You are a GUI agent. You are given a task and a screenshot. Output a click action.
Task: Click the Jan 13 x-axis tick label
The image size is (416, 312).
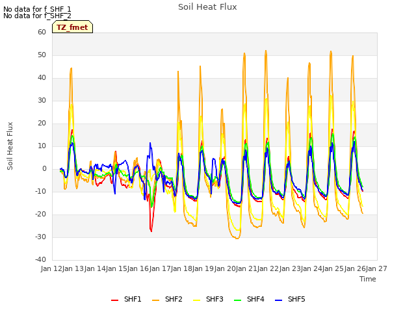point(73,268)
